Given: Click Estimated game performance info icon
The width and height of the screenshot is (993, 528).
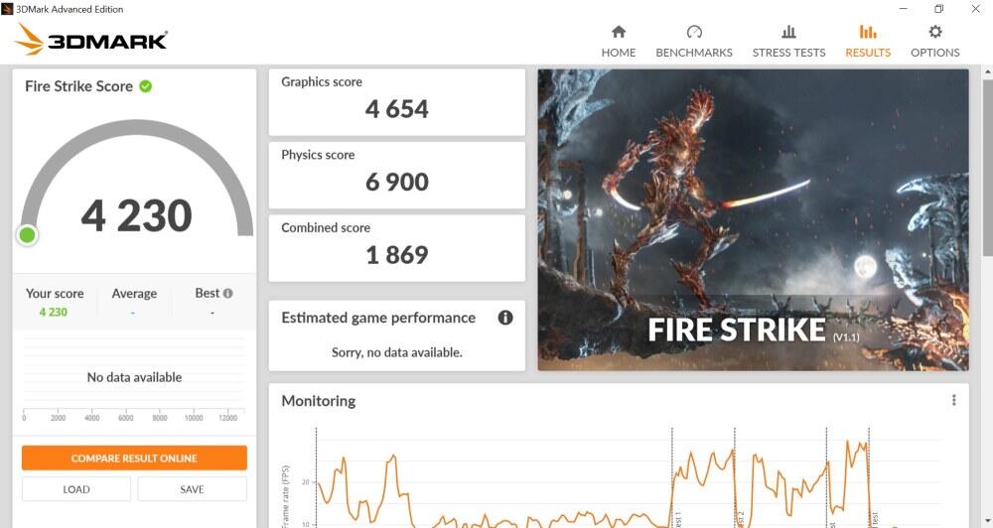Looking at the screenshot, I should click(504, 318).
